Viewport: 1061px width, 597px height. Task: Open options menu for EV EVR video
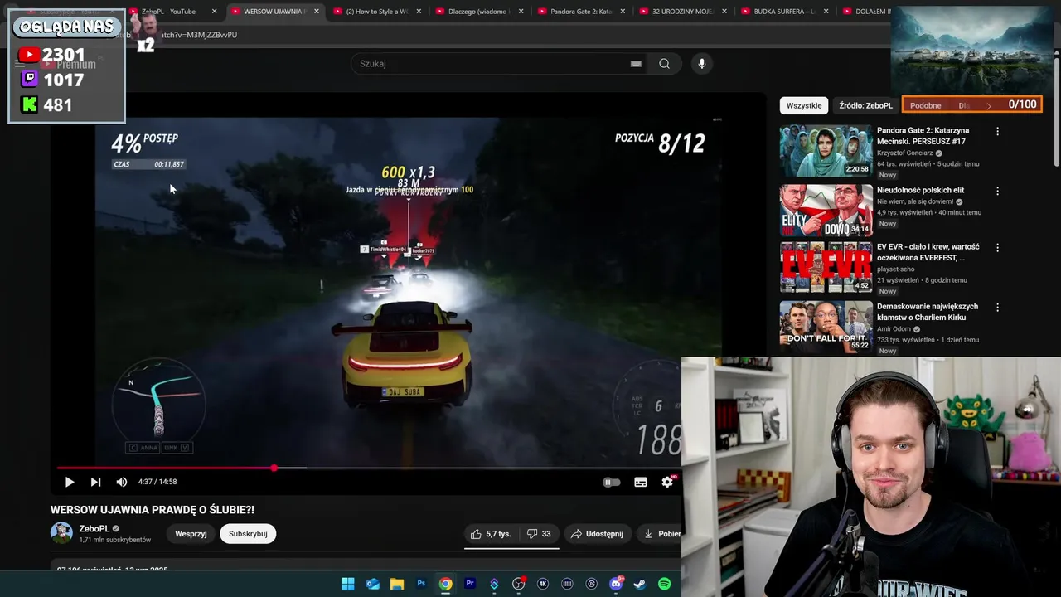pos(997,247)
